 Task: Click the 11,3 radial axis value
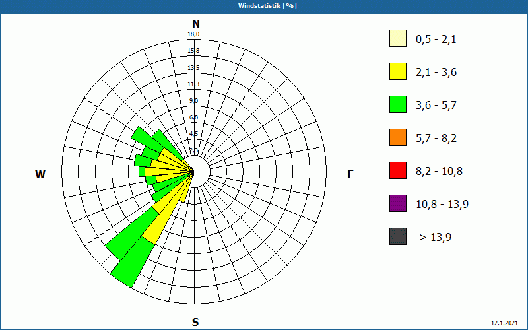[193, 84]
